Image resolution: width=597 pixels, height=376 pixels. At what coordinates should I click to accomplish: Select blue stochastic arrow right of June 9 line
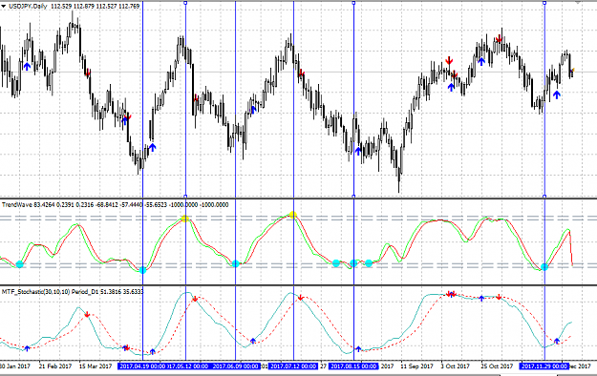pos(253,341)
